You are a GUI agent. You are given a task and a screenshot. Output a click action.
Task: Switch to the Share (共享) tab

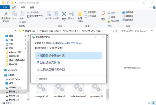pyautogui.click(x=23, y=8)
